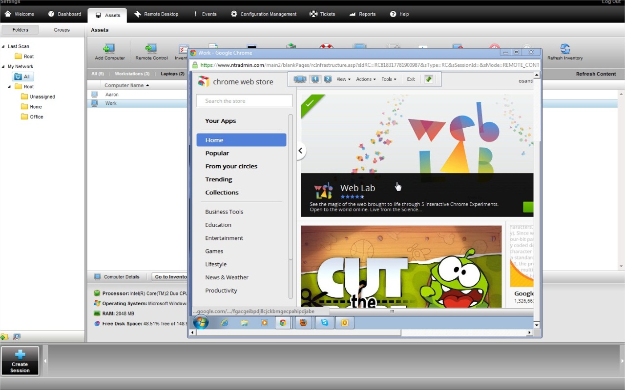Click the session bar right arrow
The height and width of the screenshot is (390, 625).
622,361
